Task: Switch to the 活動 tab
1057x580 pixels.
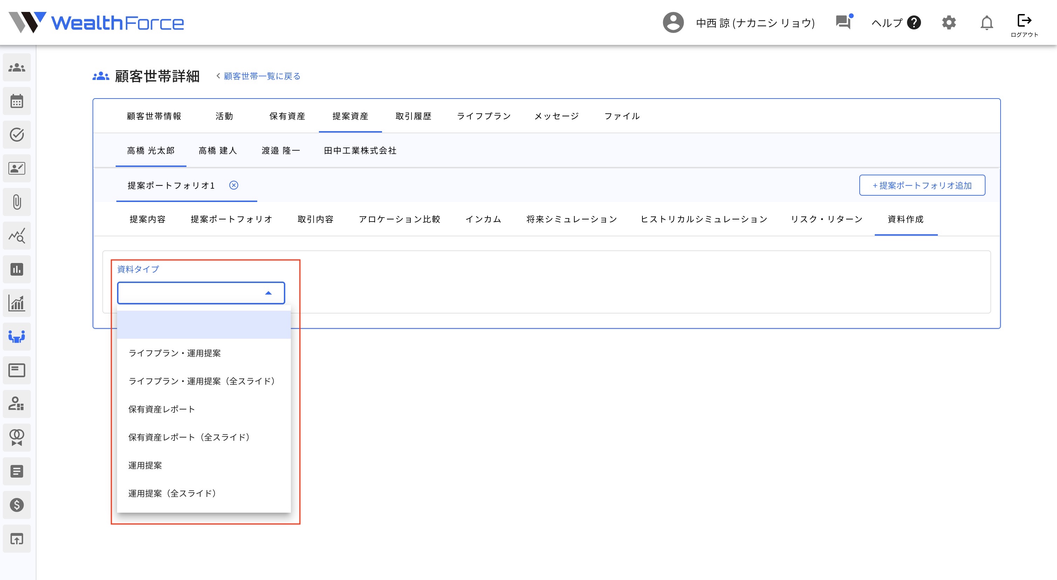Action: (224, 116)
